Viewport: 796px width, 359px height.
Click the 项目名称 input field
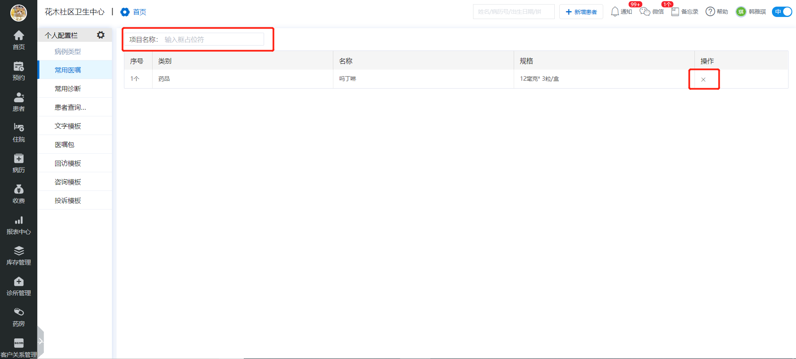click(x=212, y=39)
